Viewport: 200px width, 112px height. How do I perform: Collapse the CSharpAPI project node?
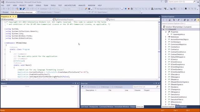coord(163,30)
